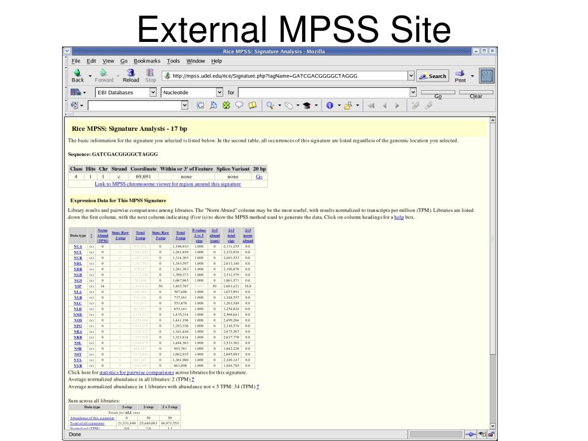Open the Go menu in menu bar
Viewport: 588px width, 441px height.
point(124,61)
